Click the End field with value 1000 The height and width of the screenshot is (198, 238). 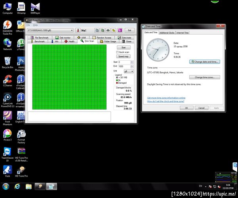coord(124,66)
